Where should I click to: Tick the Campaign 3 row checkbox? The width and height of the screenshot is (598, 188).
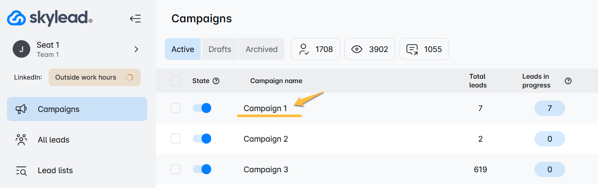click(176, 169)
